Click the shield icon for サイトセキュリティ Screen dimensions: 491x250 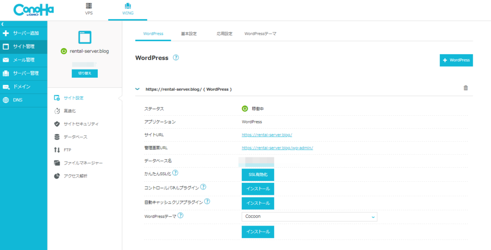pos(57,124)
